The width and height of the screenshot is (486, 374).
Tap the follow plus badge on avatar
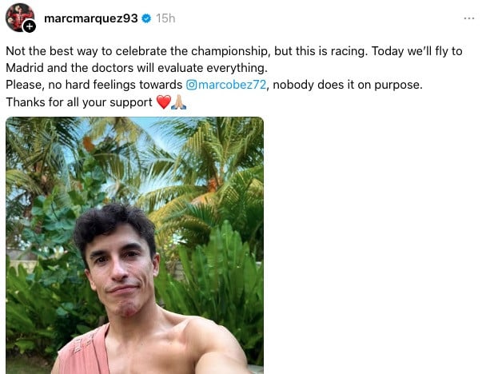(30, 26)
